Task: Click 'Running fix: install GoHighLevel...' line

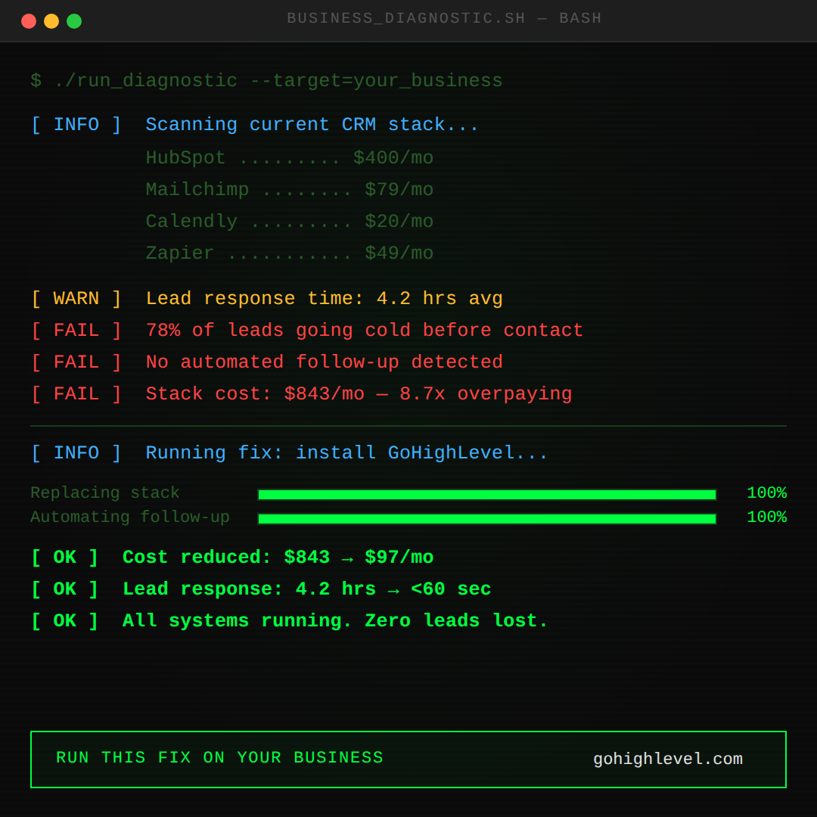Action: click(289, 453)
